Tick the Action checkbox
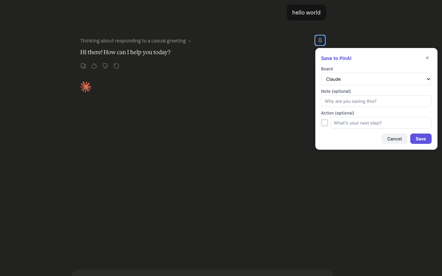 (x=325, y=123)
